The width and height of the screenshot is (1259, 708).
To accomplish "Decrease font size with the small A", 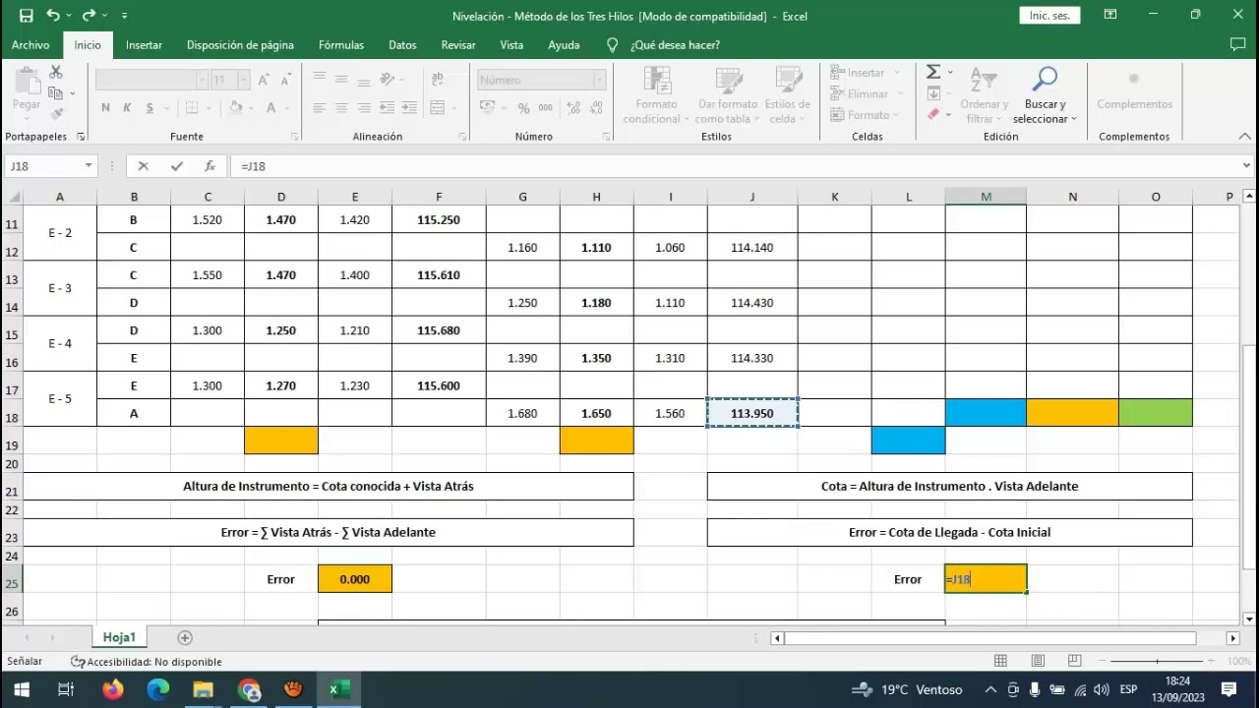I will pos(285,80).
